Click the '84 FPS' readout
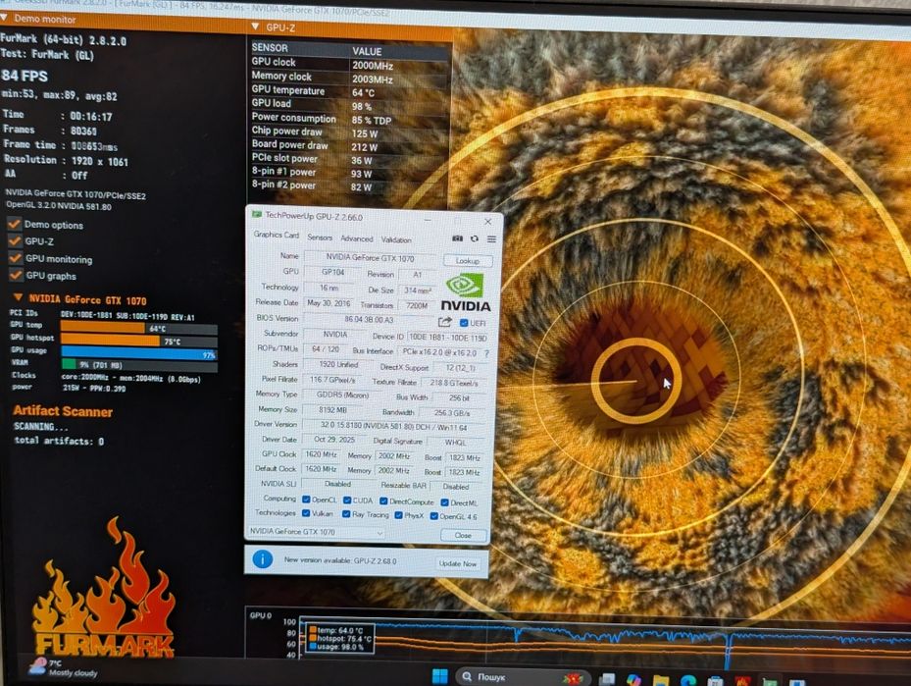This screenshot has width=911, height=686. pyautogui.click(x=25, y=76)
